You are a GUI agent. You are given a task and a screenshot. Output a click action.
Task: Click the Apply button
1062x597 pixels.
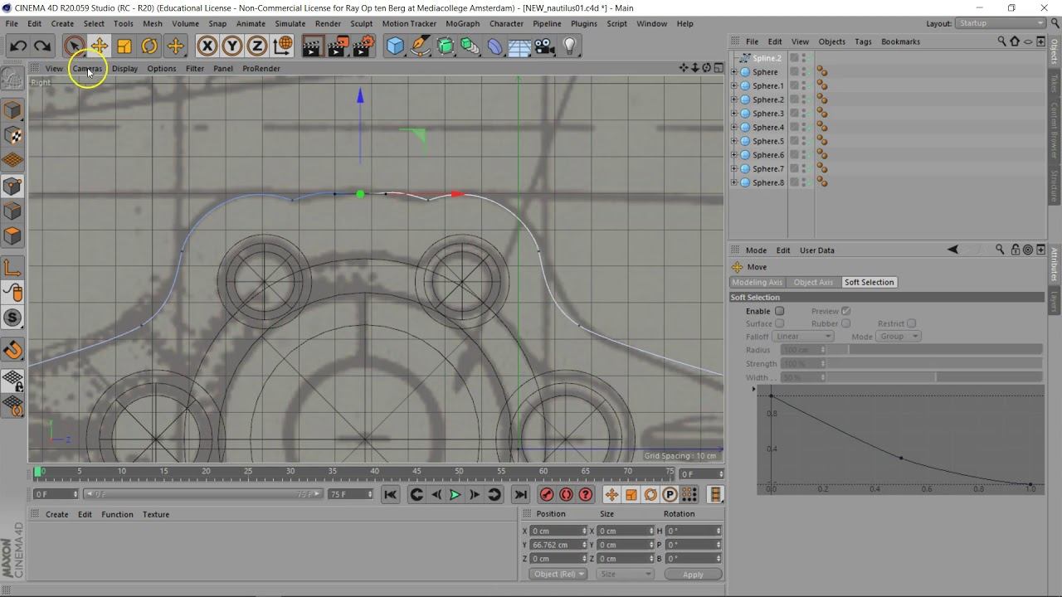coord(693,574)
